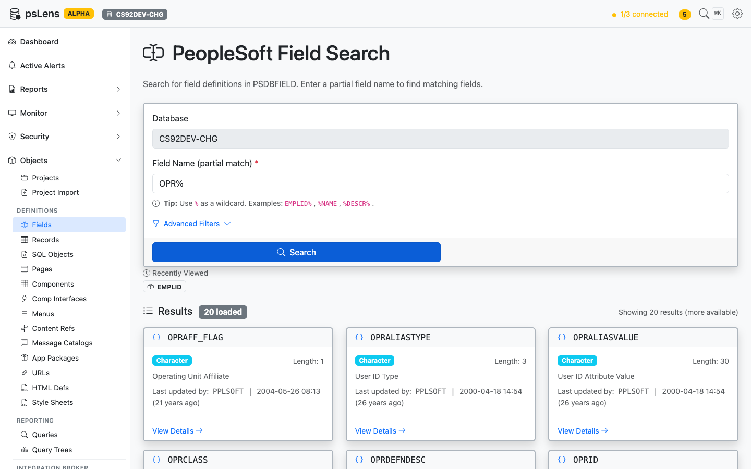Click the OPRALIASVALUE card header
This screenshot has width=751, height=469.
click(x=643, y=337)
